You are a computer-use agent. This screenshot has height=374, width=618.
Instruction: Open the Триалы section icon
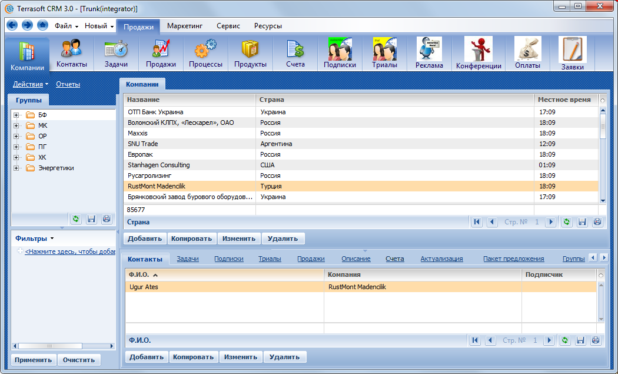coord(385,54)
